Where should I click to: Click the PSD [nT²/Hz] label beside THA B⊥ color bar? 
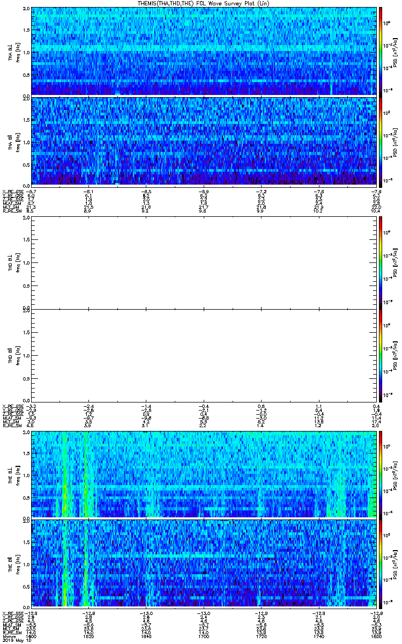pyautogui.click(x=396, y=52)
